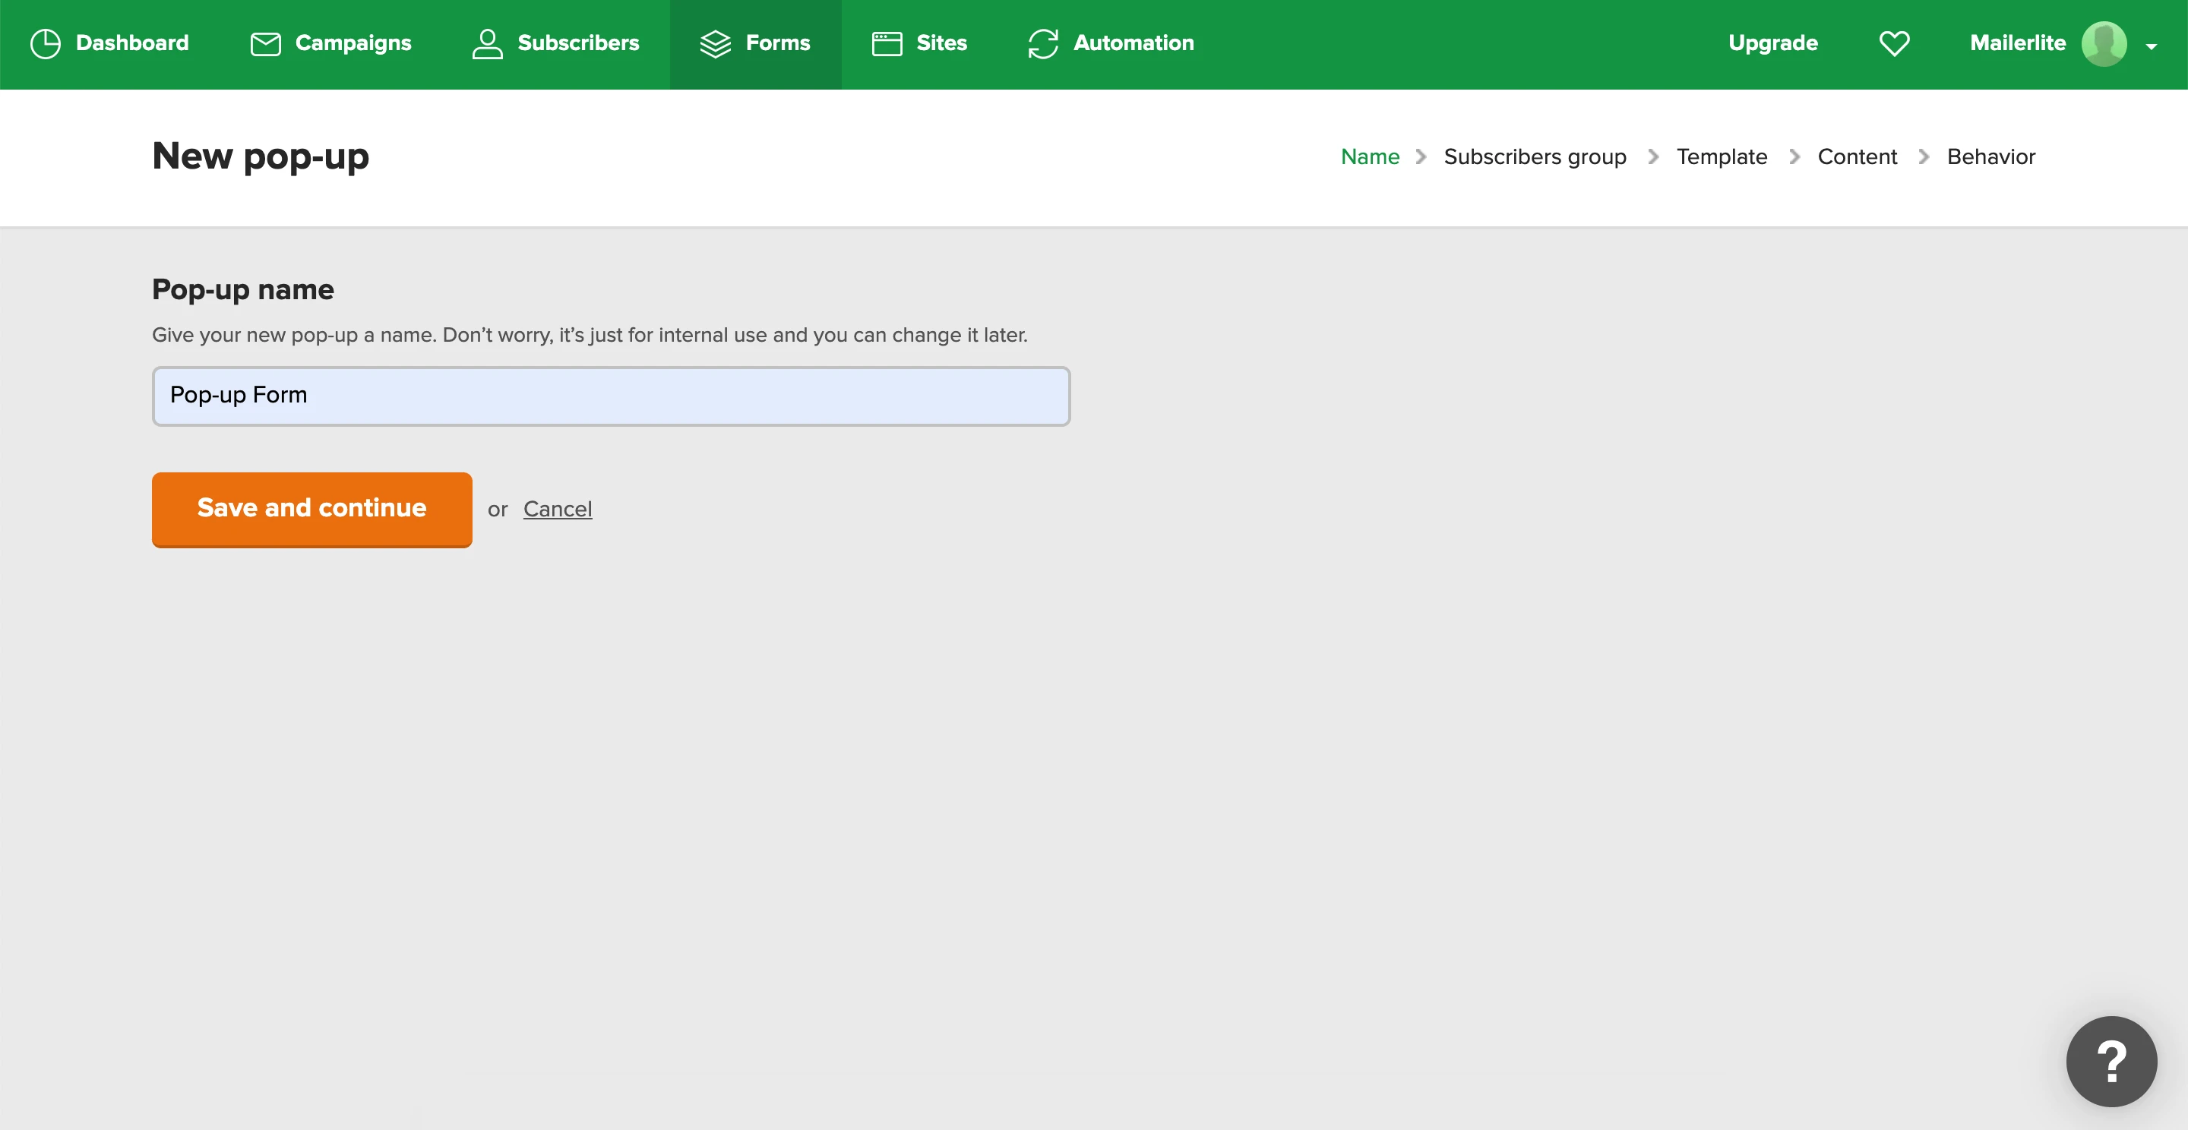Open the Behavior step
The width and height of the screenshot is (2188, 1130).
tap(1990, 156)
